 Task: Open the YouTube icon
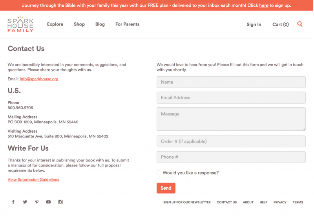48,202
